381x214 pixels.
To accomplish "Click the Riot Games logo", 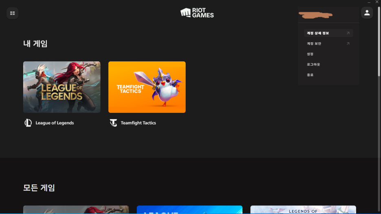I will click(x=197, y=13).
